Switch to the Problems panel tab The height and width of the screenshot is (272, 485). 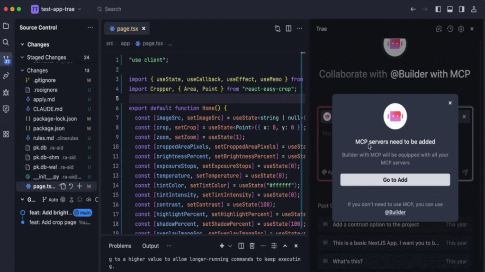(120, 246)
